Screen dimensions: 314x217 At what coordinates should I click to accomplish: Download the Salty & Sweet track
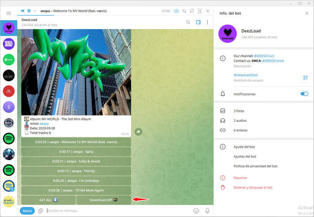[x=76, y=162]
